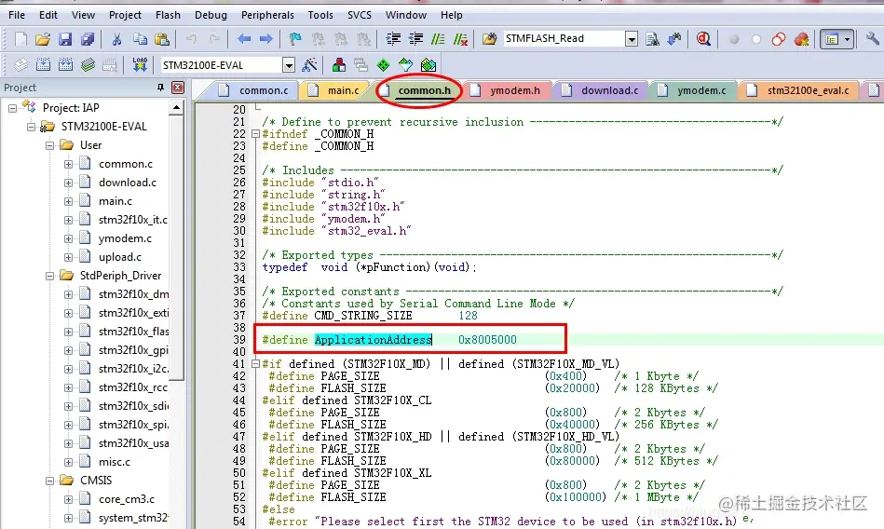
Task: Click the Navigate Backwards blue arrow
Action: click(x=244, y=39)
